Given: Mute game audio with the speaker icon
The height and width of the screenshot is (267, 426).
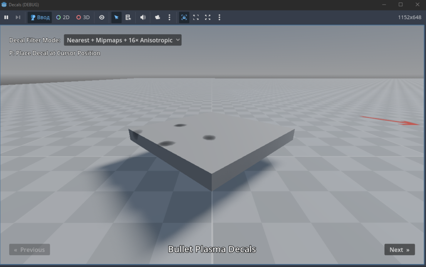Looking at the screenshot, I should [143, 17].
